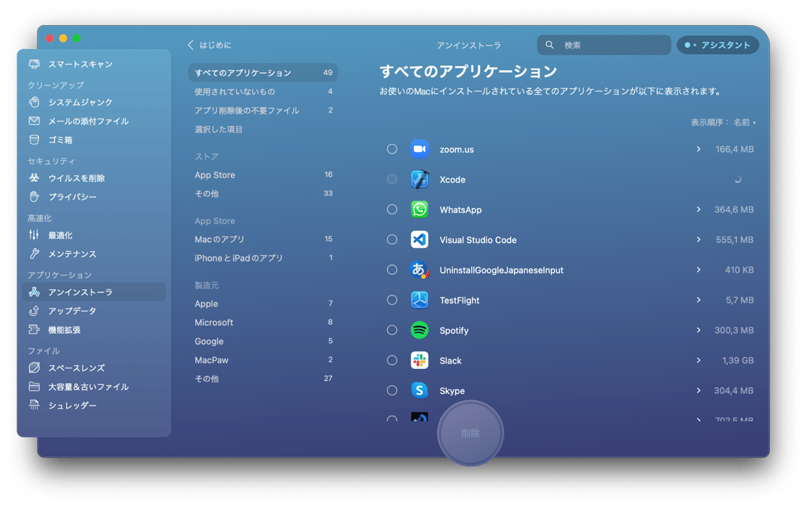Go back via はじめに
The width and height of the screenshot is (807, 507).
click(210, 45)
